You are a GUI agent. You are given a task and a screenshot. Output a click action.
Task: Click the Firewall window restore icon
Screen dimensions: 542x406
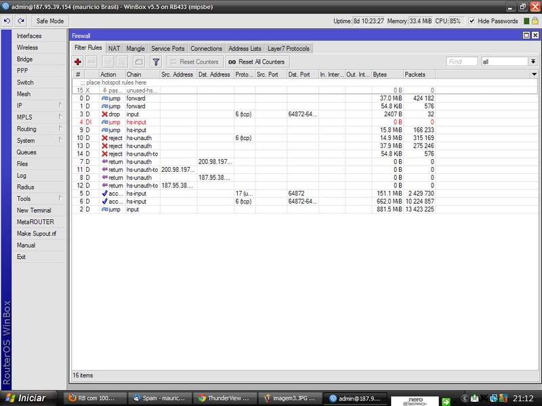click(x=526, y=35)
